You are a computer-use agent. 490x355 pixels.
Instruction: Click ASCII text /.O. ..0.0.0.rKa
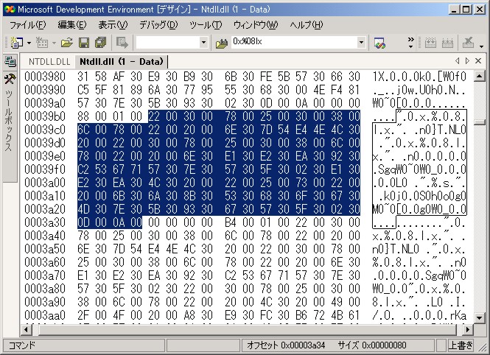pos(419,315)
